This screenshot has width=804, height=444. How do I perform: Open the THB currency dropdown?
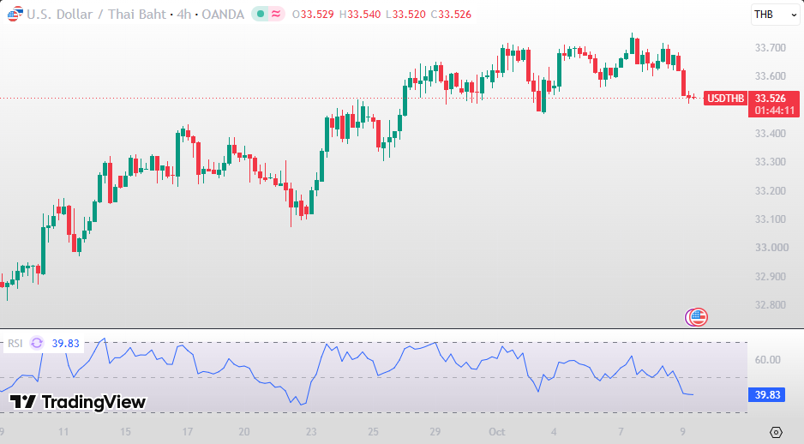click(x=775, y=15)
